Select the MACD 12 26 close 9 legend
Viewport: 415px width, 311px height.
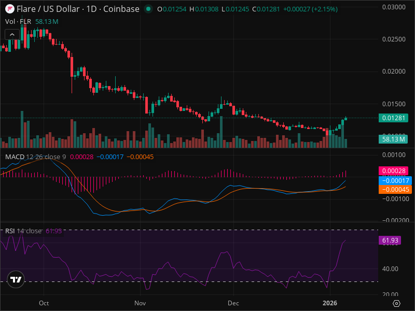pos(35,157)
